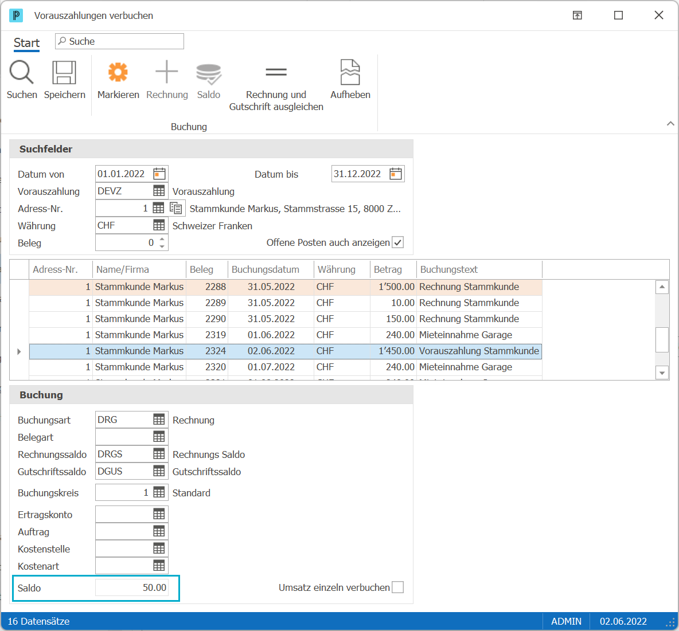Image resolution: width=679 pixels, height=631 pixels.
Task: Collapse the ribbon with the chevron
Action: pyautogui.click(x=670, y=124)
